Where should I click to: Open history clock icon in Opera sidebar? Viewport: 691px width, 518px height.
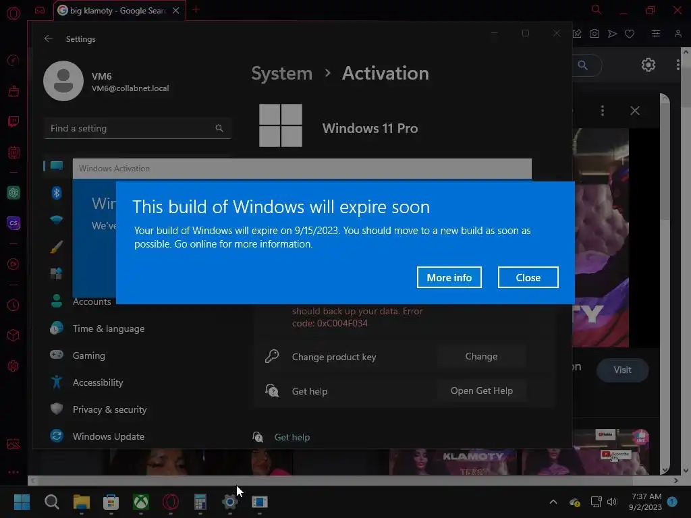13,305
